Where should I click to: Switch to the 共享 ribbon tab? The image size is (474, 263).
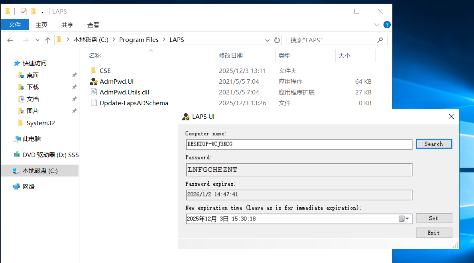click(67, 25)
